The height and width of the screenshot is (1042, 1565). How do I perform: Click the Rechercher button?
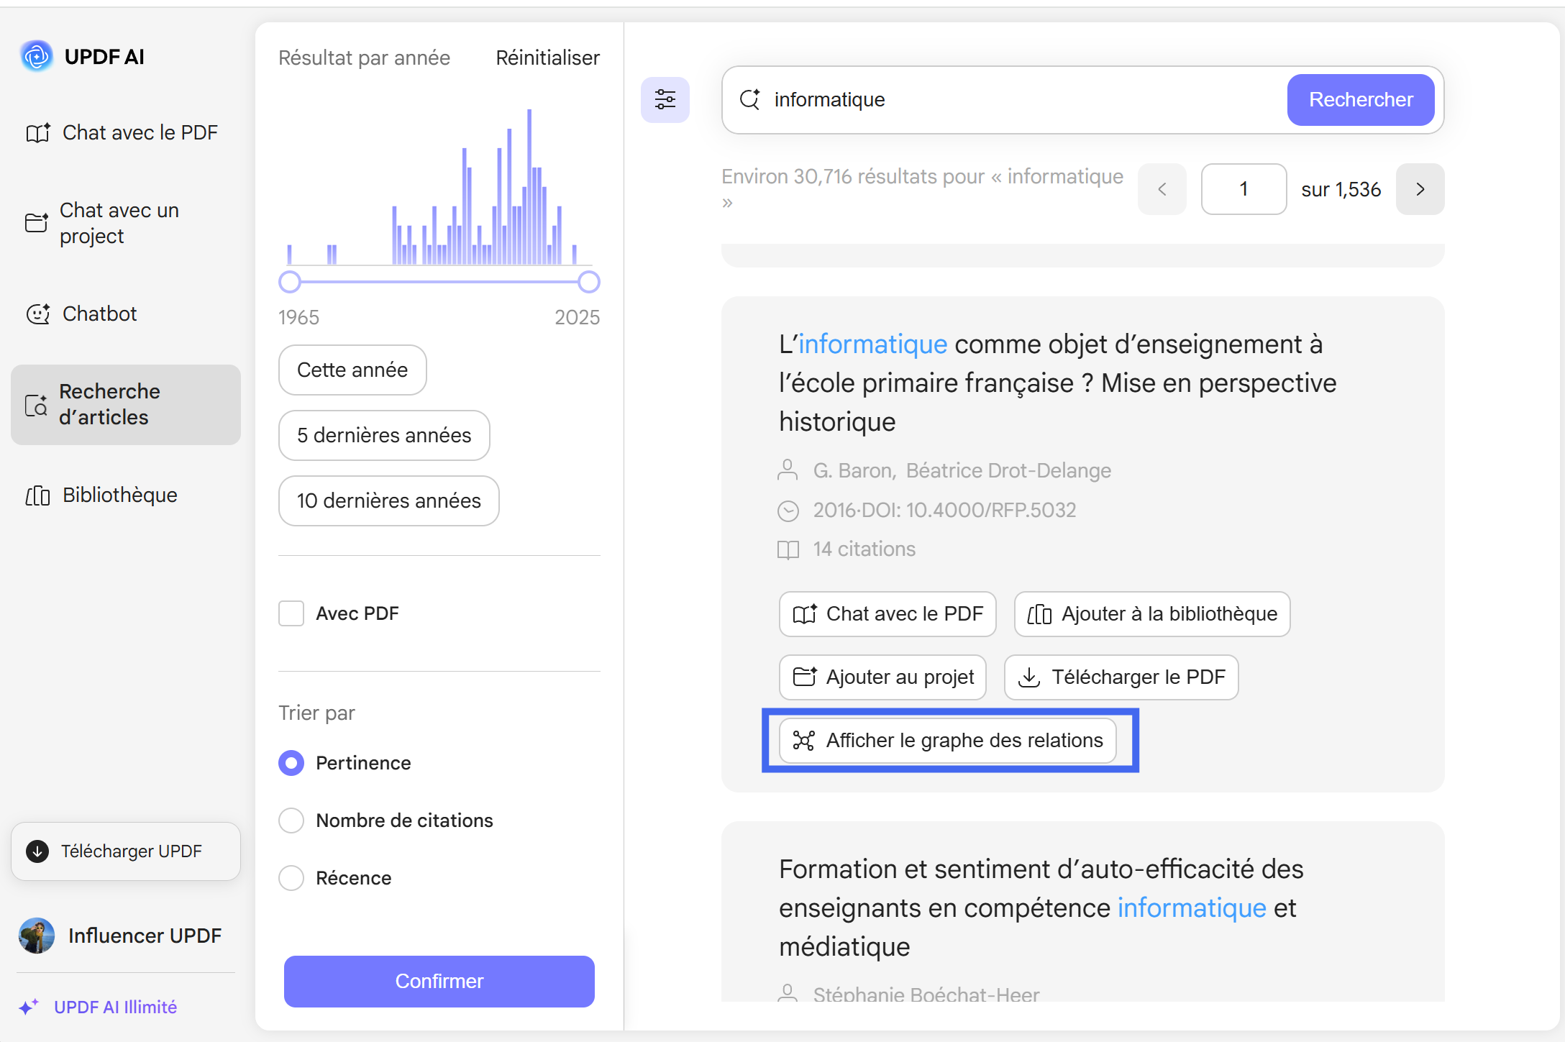1361,100
